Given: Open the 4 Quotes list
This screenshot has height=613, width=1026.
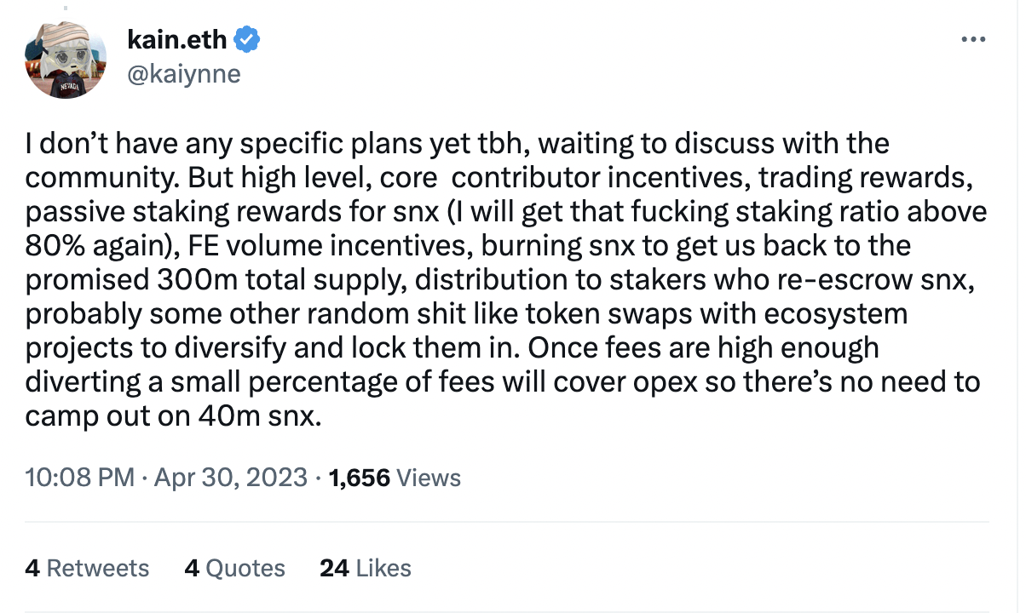Looking at the screenshot, I should pos(234,568).
